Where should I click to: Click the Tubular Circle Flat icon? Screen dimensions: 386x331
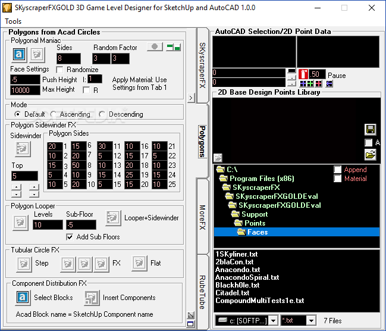139,263
